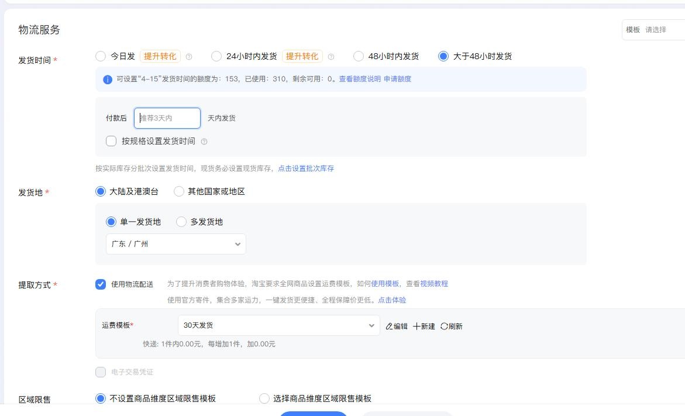Click the 发货时间 field label
Viewport: 685px width, 416px height.
click(x=35, y=60)
